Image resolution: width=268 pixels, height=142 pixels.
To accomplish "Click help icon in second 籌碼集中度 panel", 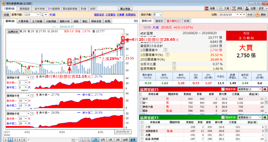I will [x=32, y=96].
